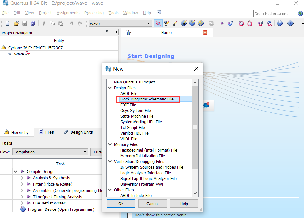The image size is (304, 218).
Task: Close the New dialog with X
Action: (196, 69)
